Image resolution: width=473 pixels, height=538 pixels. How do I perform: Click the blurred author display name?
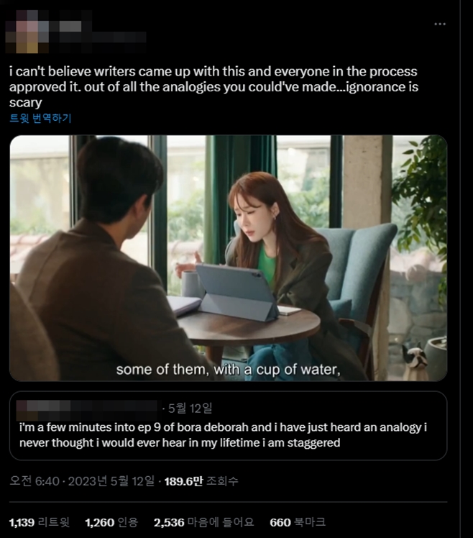70,26
